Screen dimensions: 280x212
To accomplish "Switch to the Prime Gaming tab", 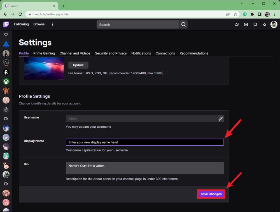I will click(44, 53).
